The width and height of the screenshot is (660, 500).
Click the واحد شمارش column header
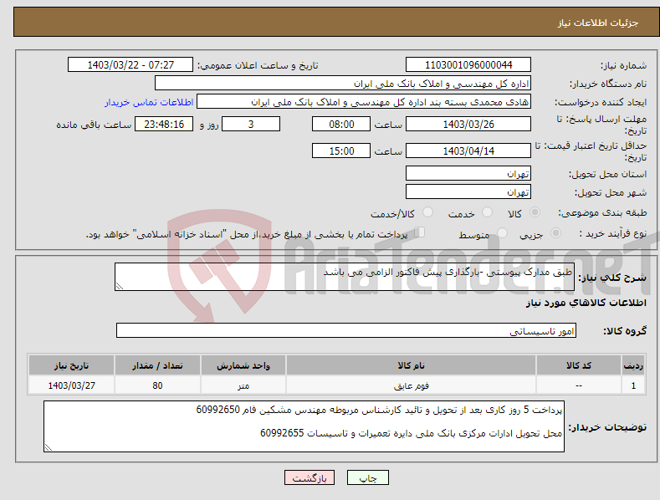click(243, 365)
